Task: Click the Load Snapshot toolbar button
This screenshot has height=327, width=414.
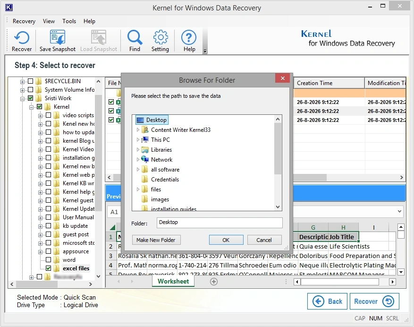Action: click(x=99, y=41)
